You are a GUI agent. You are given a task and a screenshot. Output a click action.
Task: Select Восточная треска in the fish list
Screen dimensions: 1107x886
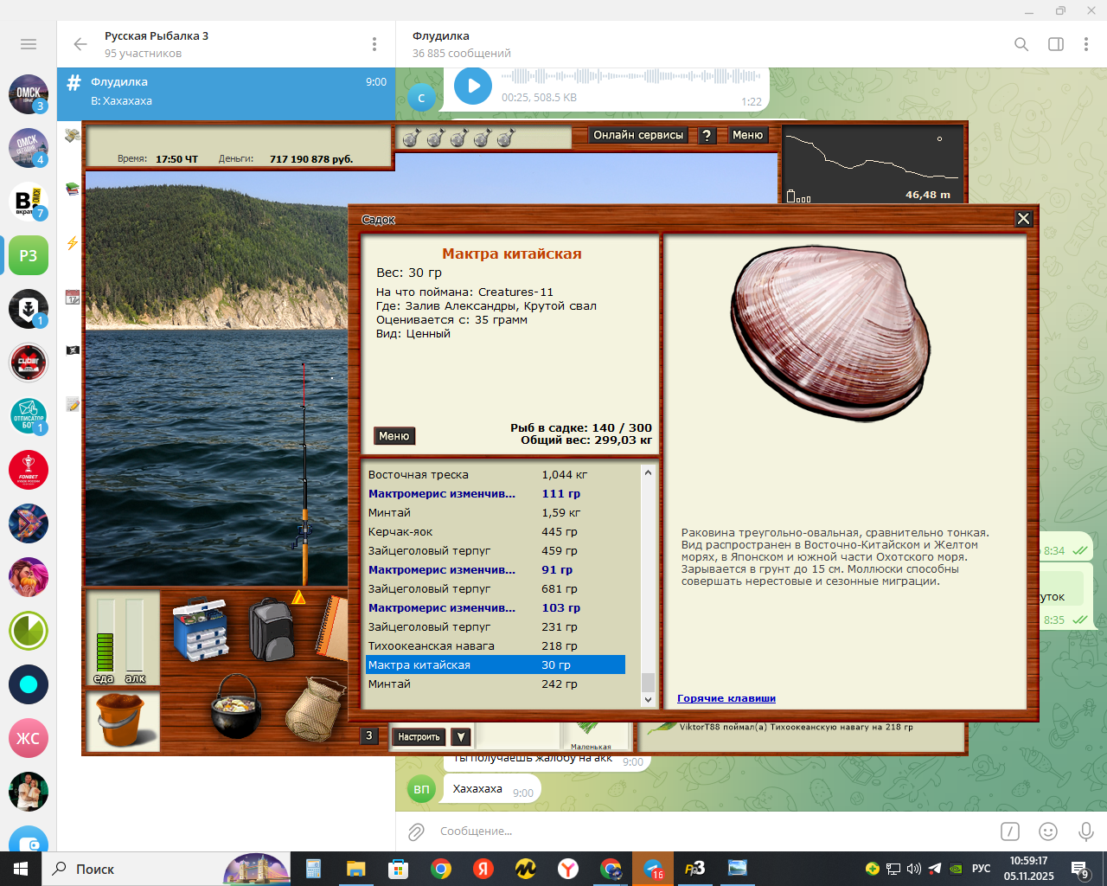(419, 475)
